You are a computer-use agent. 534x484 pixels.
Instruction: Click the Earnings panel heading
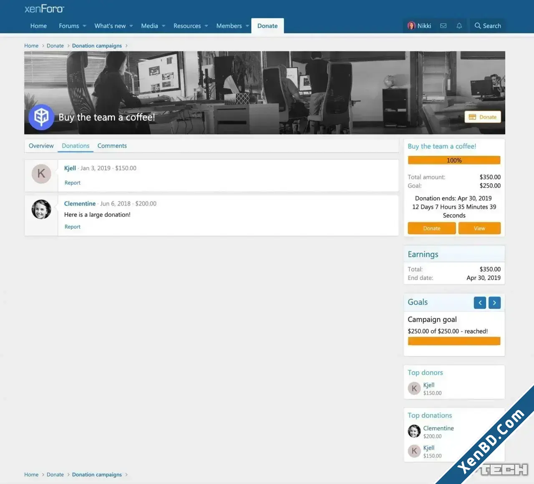point(423,255)
